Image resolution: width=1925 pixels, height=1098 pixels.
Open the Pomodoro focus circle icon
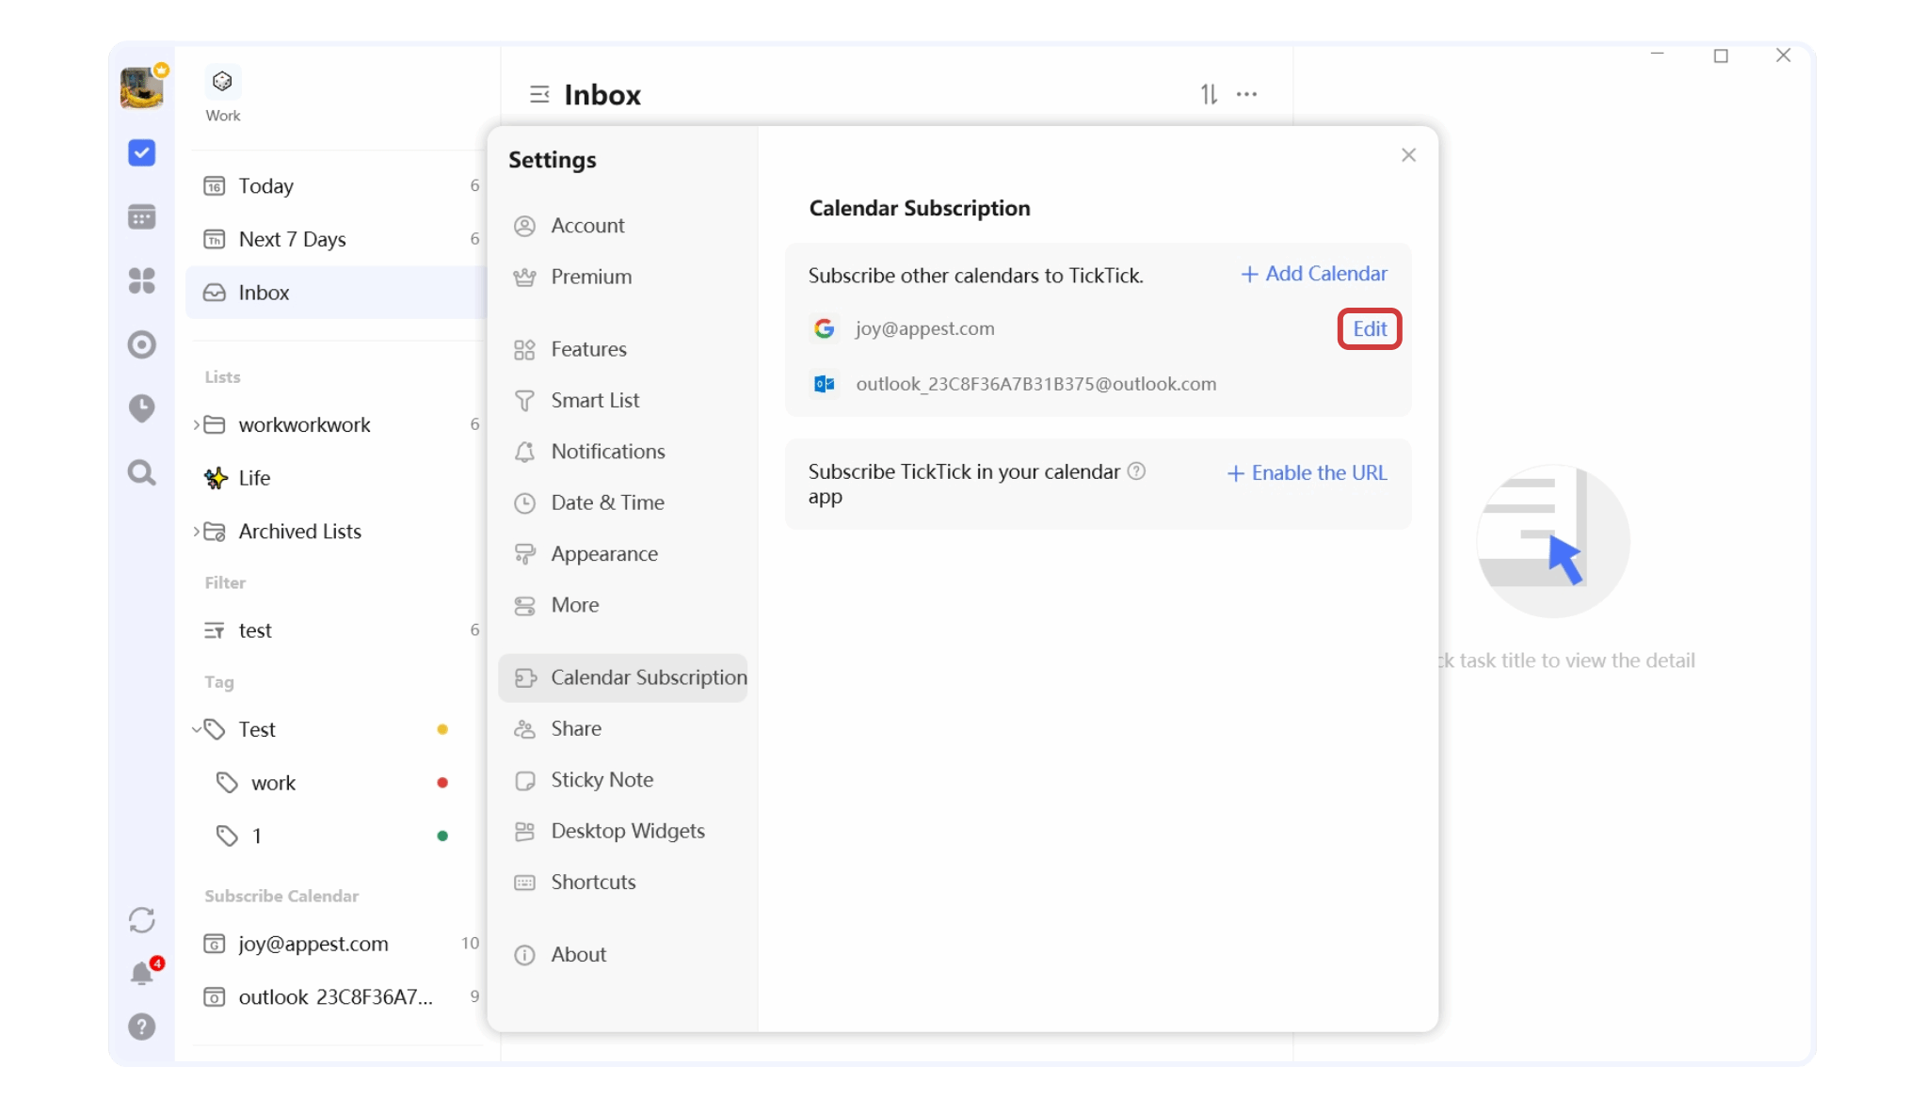tap(142, 344)
